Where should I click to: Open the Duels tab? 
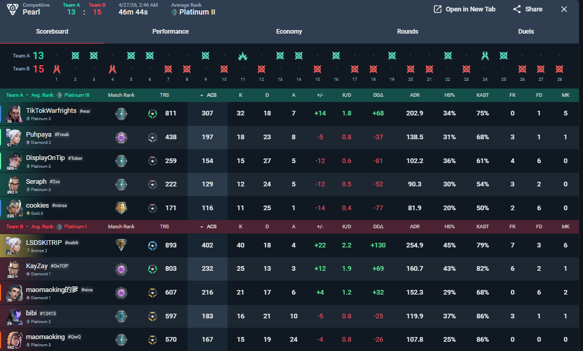[x=526, y=32]
